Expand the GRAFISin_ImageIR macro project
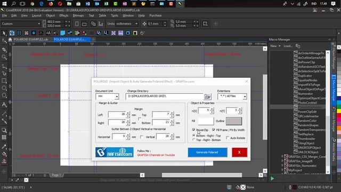This screenshot has width=341, height=192. (x=282, y=161)
